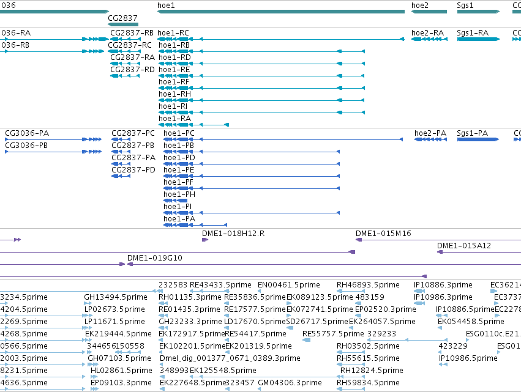521x392 pixels.
Task: Select the CG2837-RC transcript
Action: point(124,51)
